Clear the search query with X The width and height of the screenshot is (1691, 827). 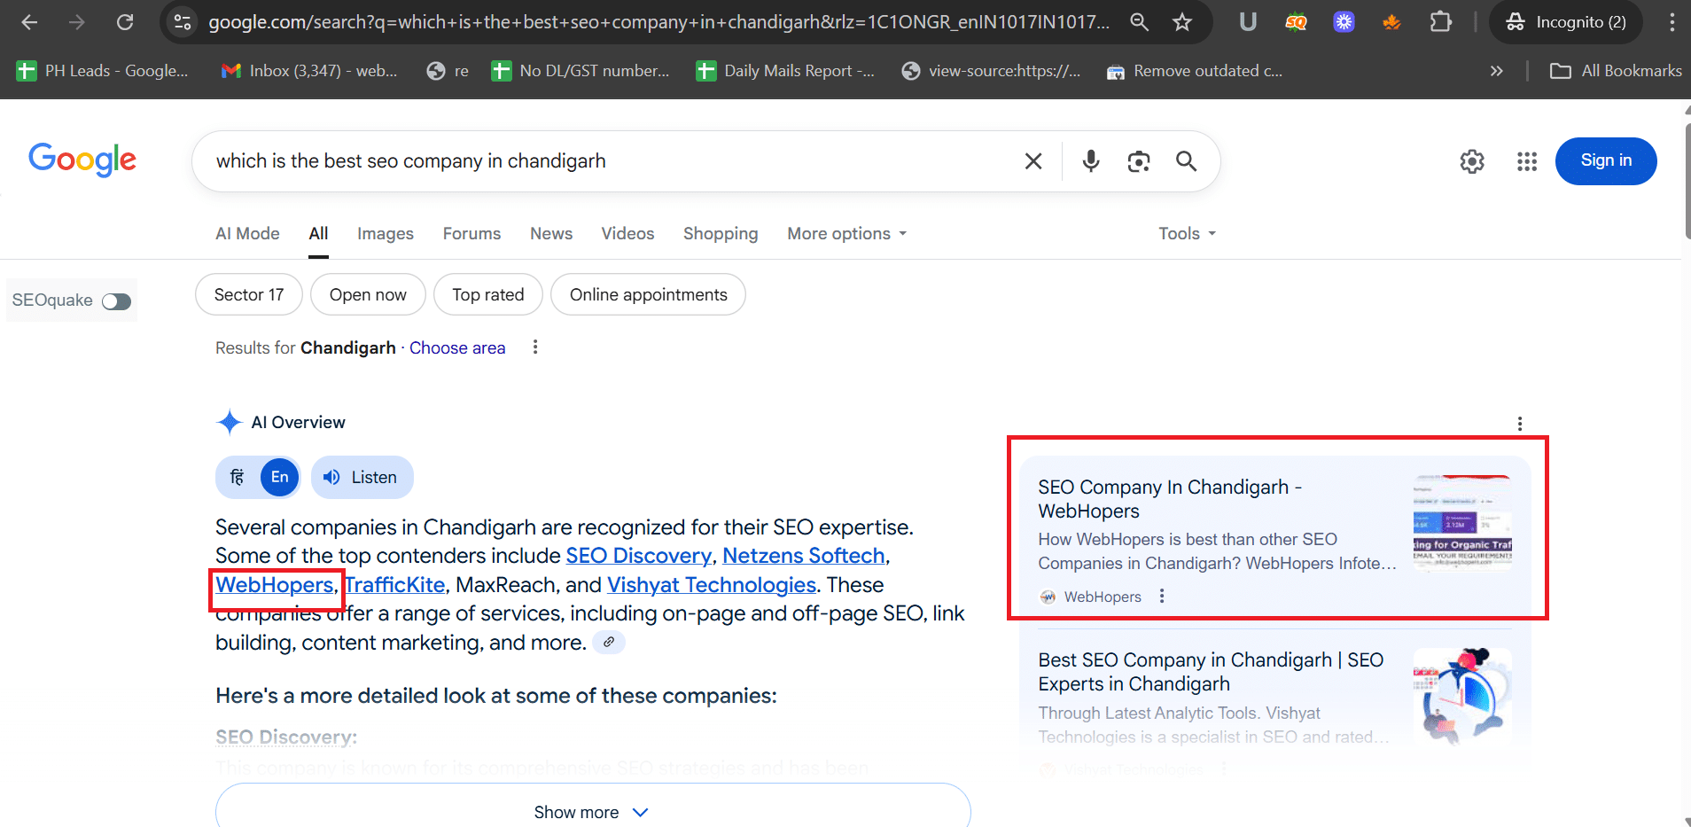coord(1033,161)
